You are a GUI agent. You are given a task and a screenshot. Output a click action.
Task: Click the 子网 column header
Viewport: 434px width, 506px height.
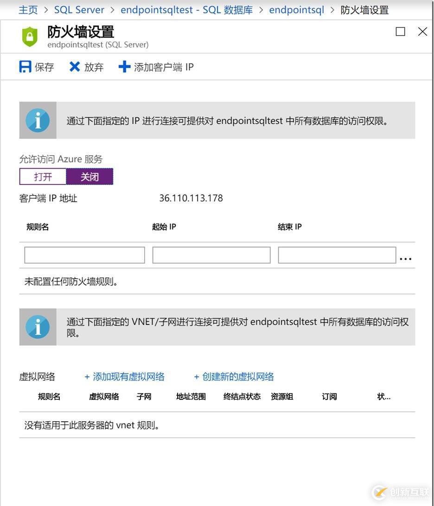tap(144, 397)
